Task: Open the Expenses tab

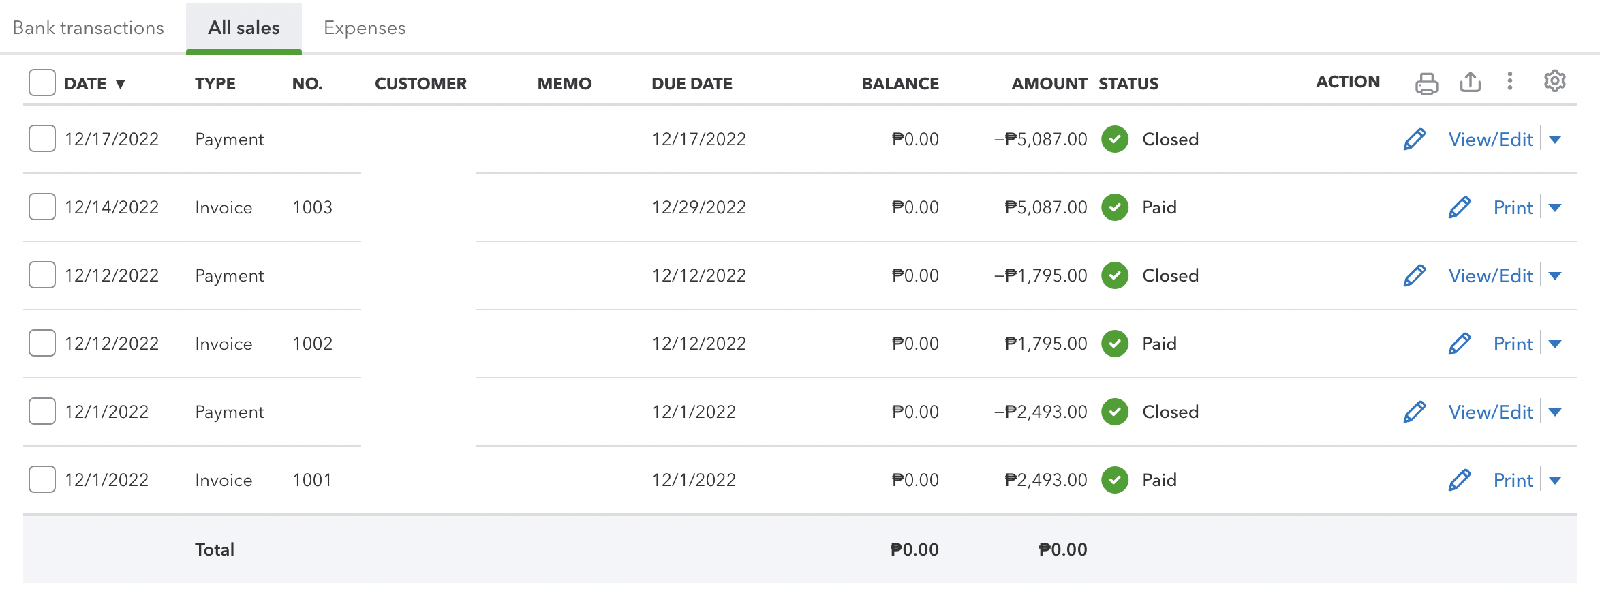Action: pyautogui.click(x=365, y=28)
